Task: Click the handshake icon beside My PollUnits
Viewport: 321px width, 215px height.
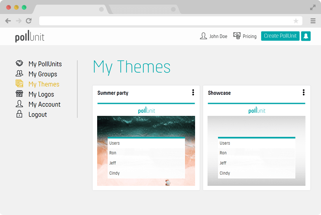Action: coord(19,63)
